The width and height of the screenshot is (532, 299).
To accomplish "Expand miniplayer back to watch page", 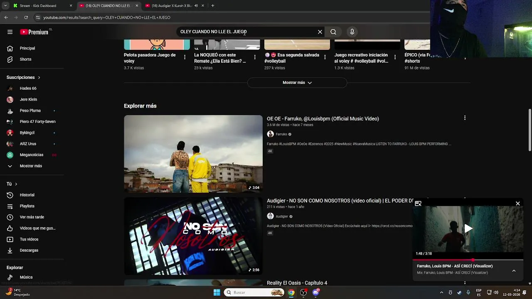I will click(418, 203).
